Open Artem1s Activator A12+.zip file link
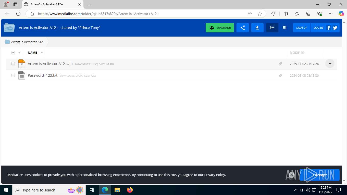This screenshot has width=347, height=195. [50, 64]
